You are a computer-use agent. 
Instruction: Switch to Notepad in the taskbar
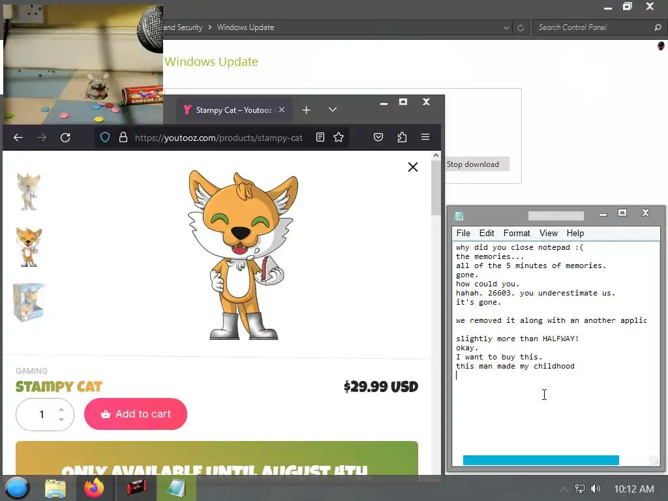[x=176, y=488]
